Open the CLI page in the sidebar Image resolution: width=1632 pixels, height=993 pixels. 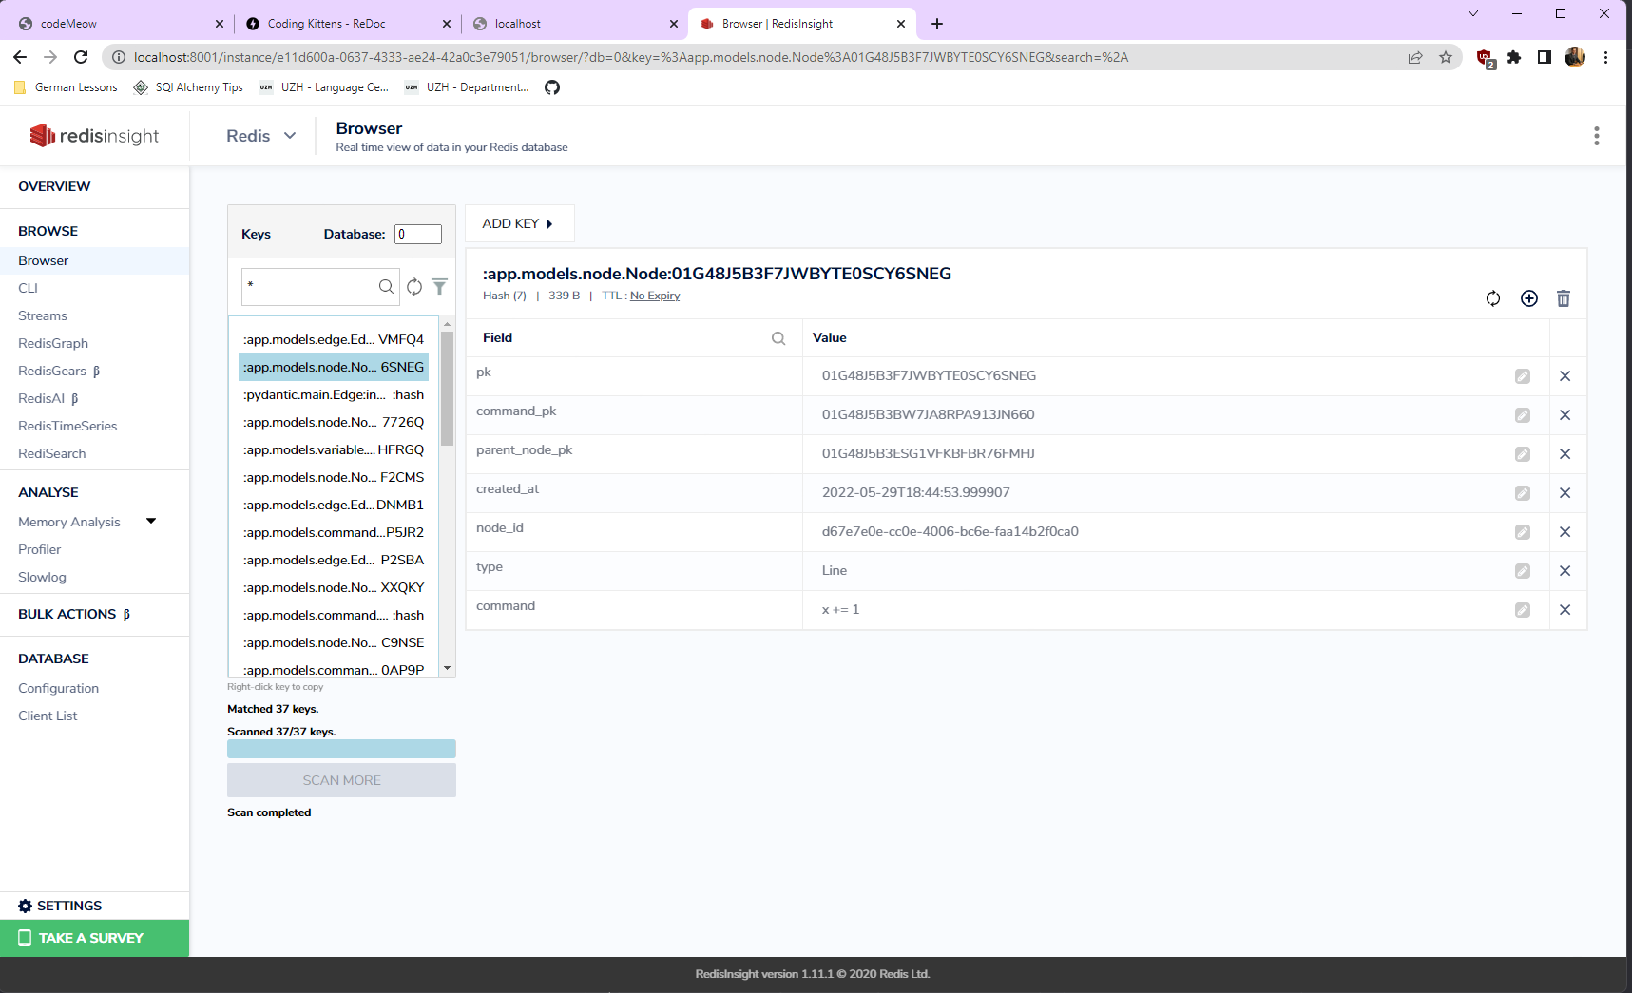click(28, 288)
